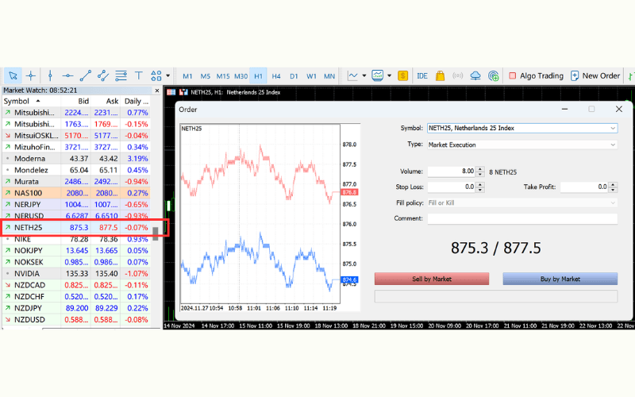Screen dimensions: 635x397
Task: Open the chart type dropdown arrow
Action: pyautogui.click(x=364, y=76)
